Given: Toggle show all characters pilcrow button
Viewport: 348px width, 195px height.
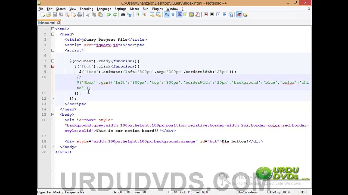Looking at the screenshot, I should point(173,15).
